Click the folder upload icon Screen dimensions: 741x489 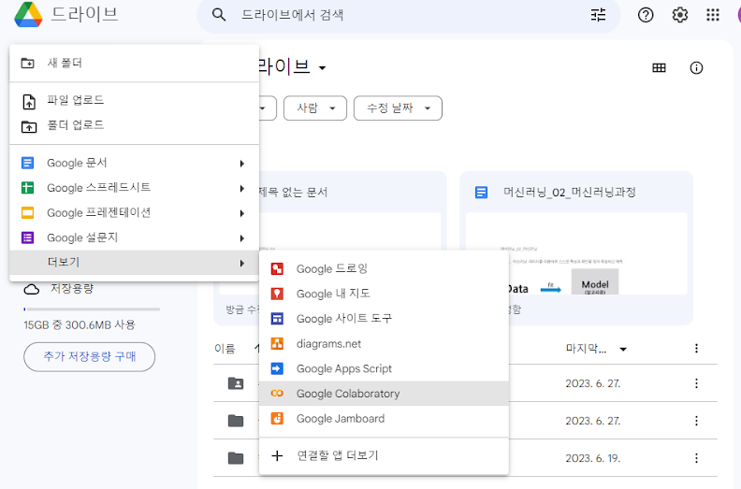29,126
